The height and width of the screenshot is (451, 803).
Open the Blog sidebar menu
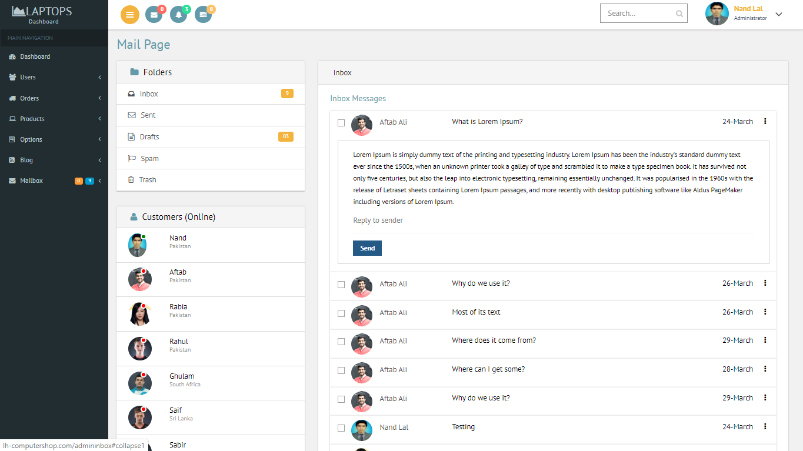coord(54,160)
